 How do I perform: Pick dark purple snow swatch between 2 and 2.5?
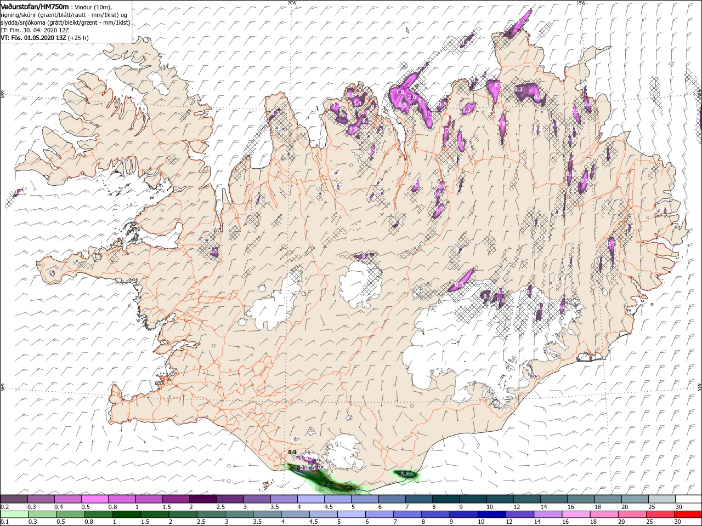pos(202,499)
